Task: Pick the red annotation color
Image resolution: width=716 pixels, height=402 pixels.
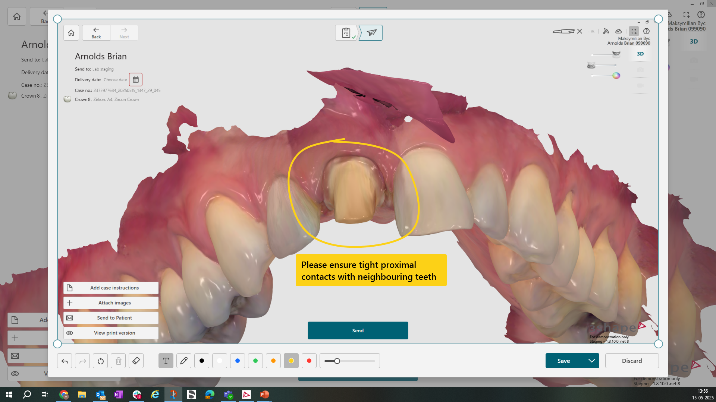Action: (309, 361)
